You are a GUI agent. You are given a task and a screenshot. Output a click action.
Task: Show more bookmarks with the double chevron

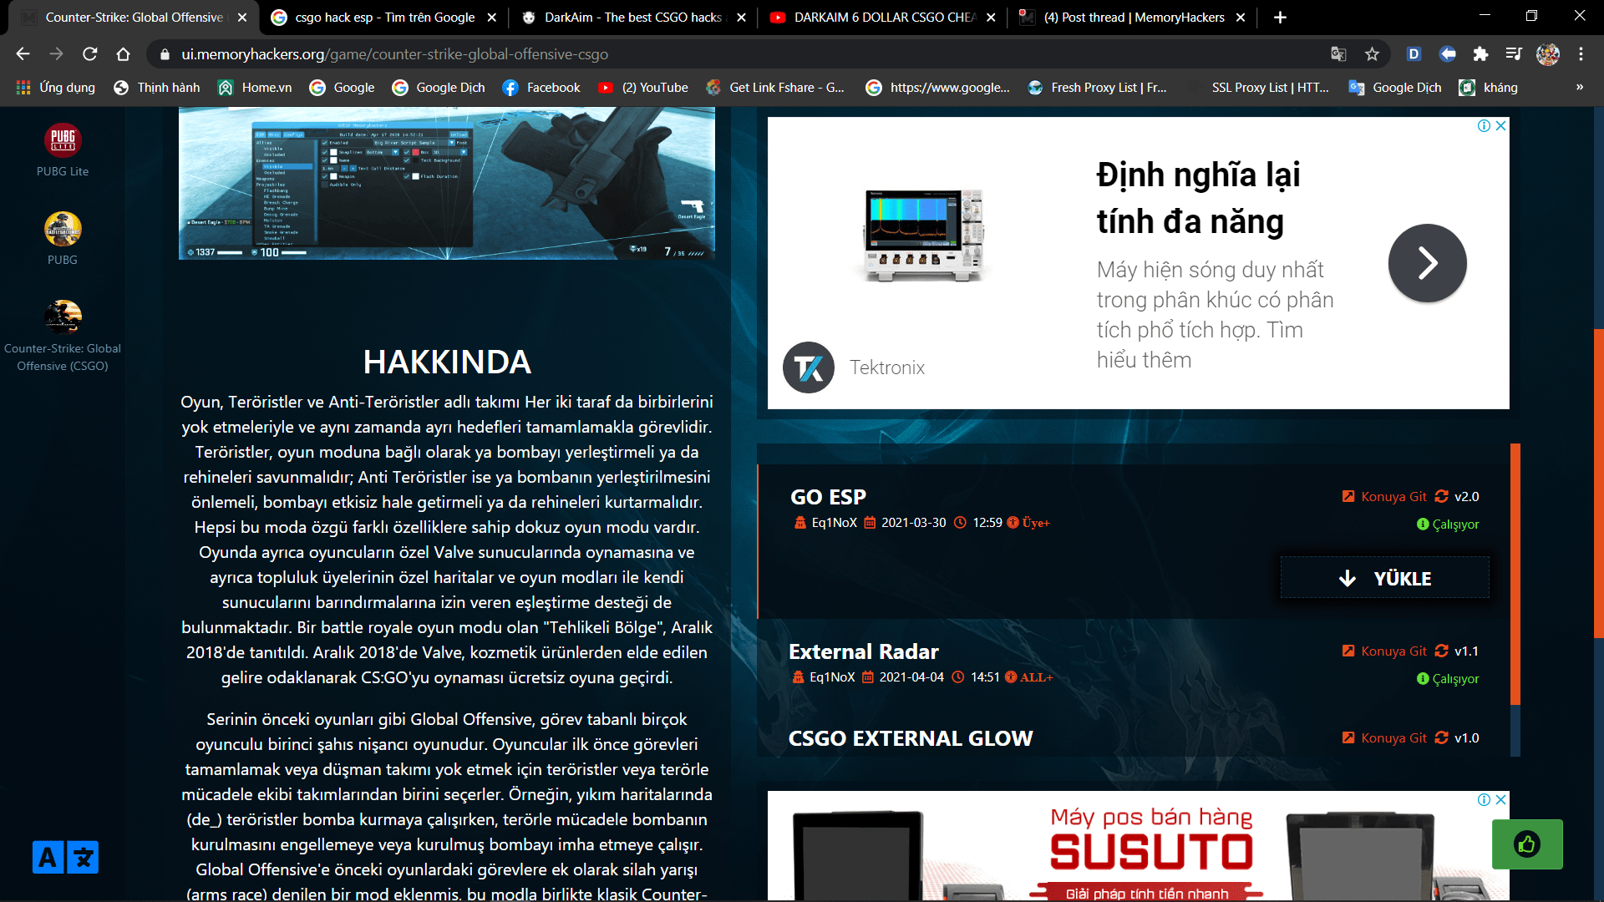1579,87
